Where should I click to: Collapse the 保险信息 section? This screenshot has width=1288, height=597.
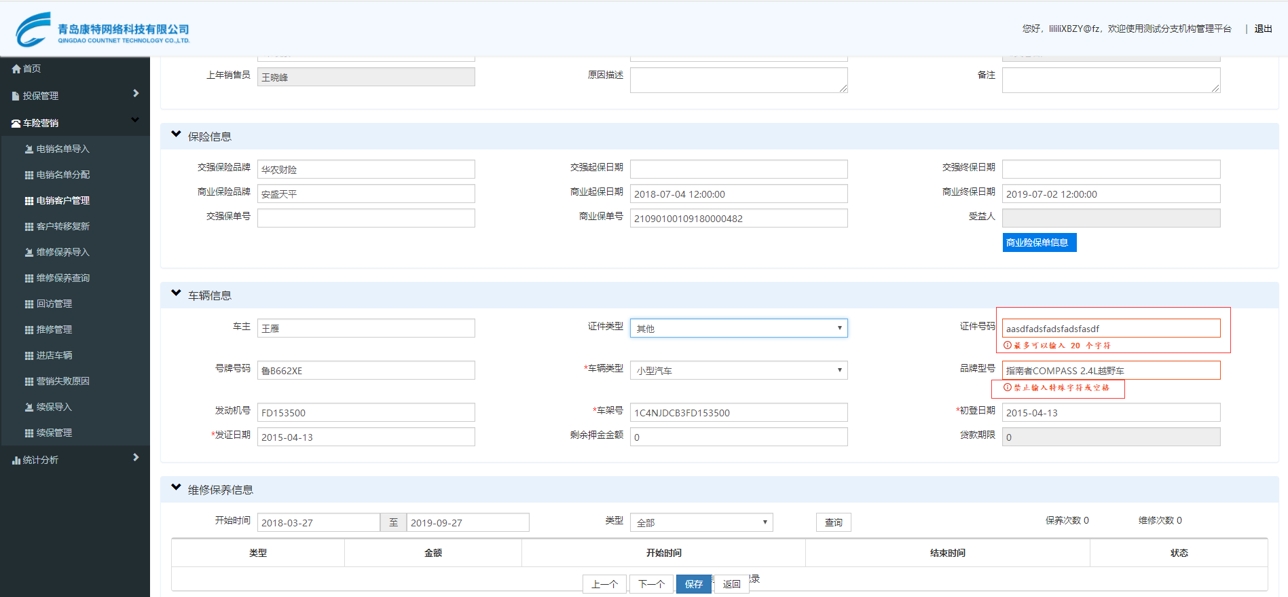coord(177,134)
